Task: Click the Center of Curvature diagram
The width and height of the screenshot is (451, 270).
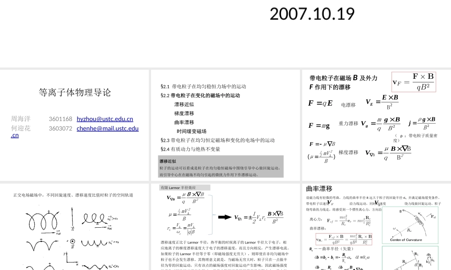Action: [410, 225]
